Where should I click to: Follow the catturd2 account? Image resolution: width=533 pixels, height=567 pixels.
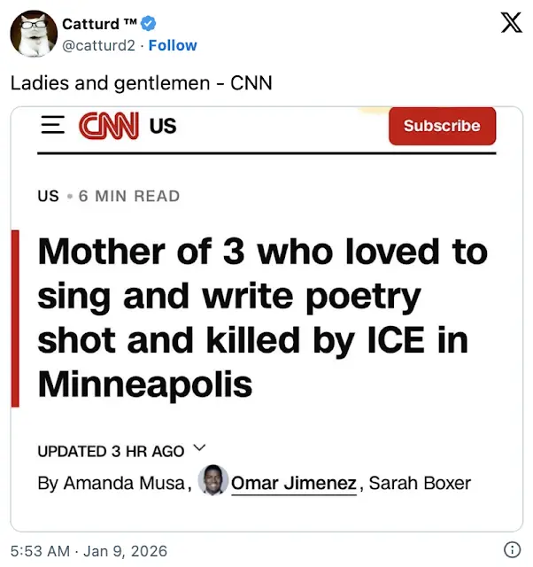click(x=173, y=45)
